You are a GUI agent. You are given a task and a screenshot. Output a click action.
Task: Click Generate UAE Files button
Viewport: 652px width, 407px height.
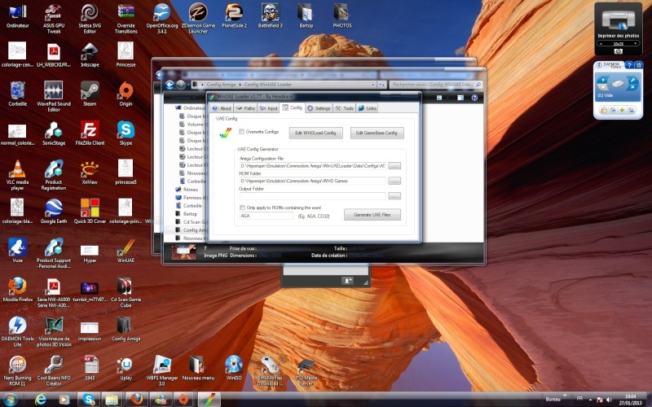click(372, 215)
